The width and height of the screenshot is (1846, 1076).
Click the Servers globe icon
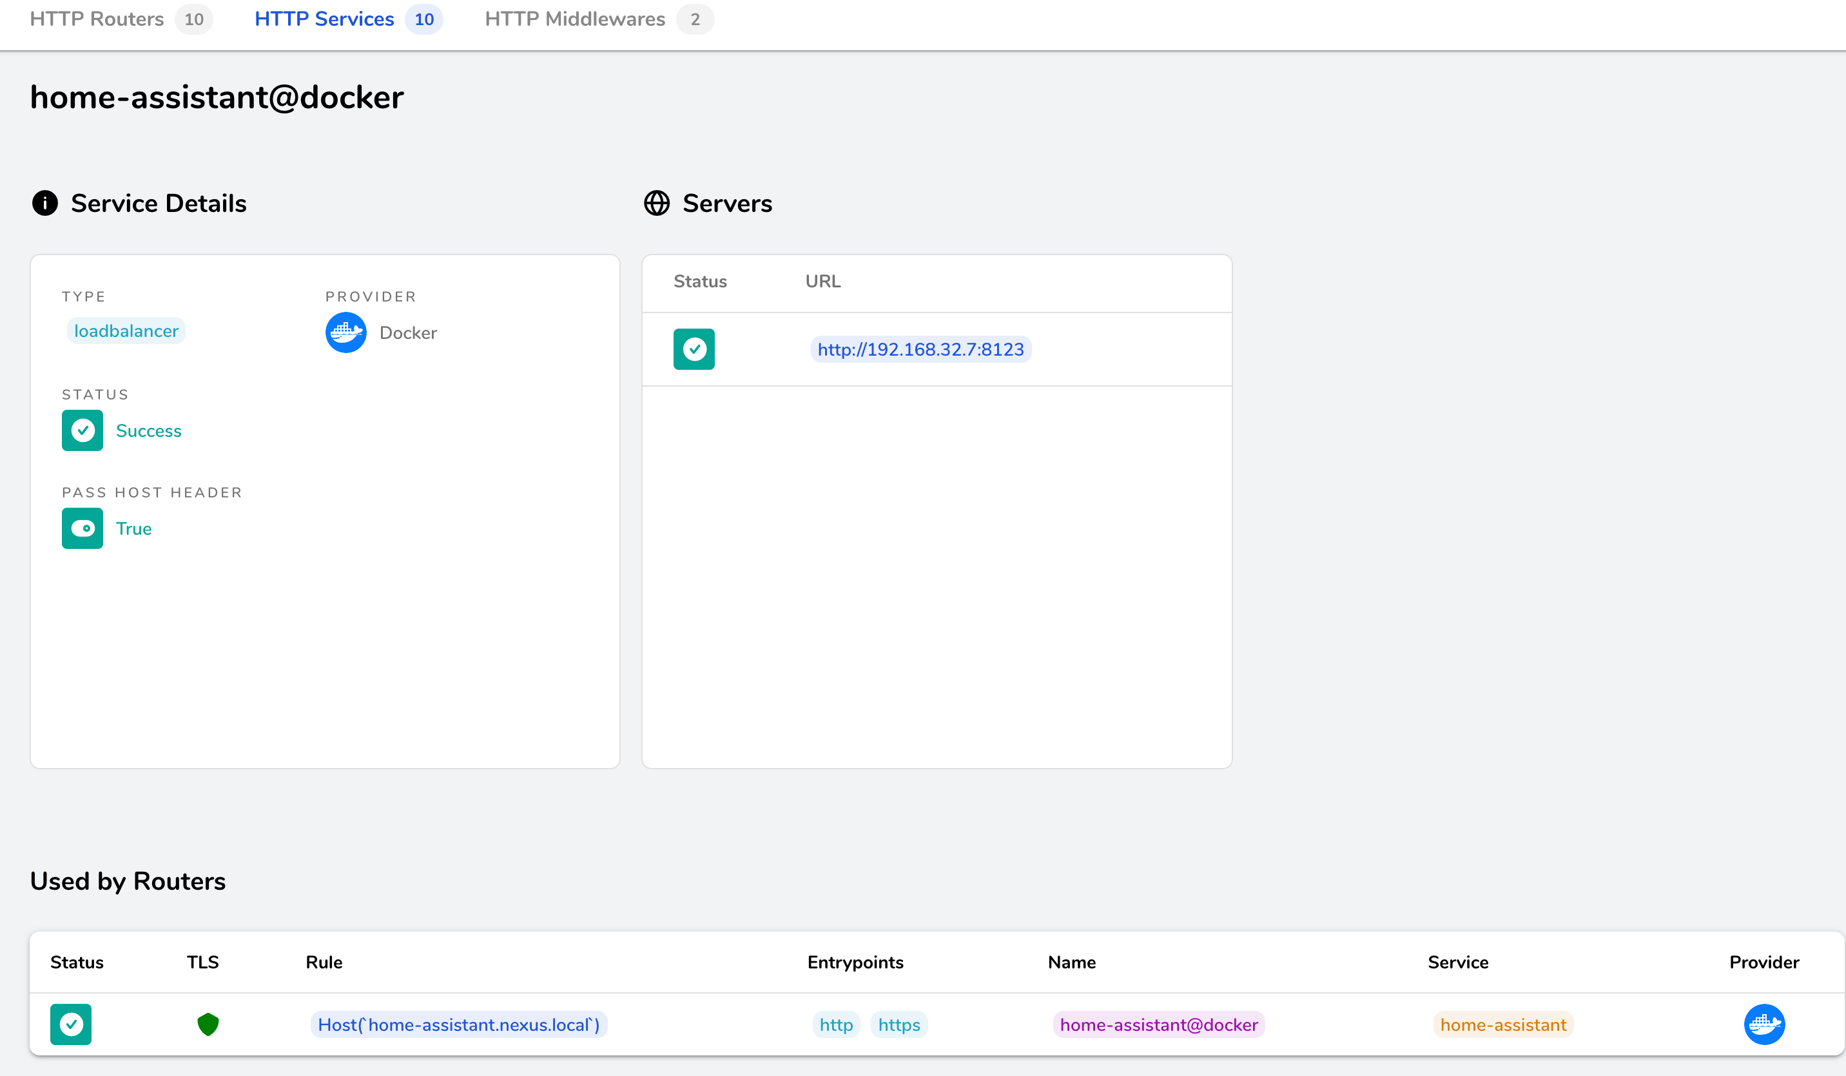656,203
